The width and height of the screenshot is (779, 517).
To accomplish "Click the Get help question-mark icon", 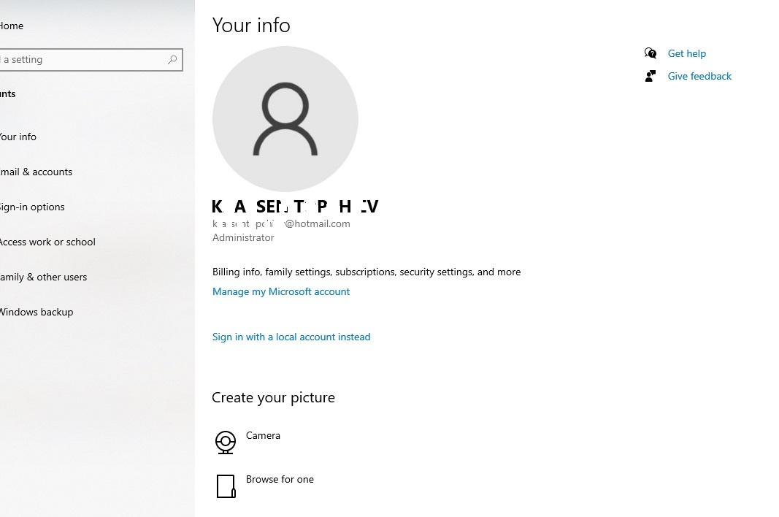I will (650, 53).
